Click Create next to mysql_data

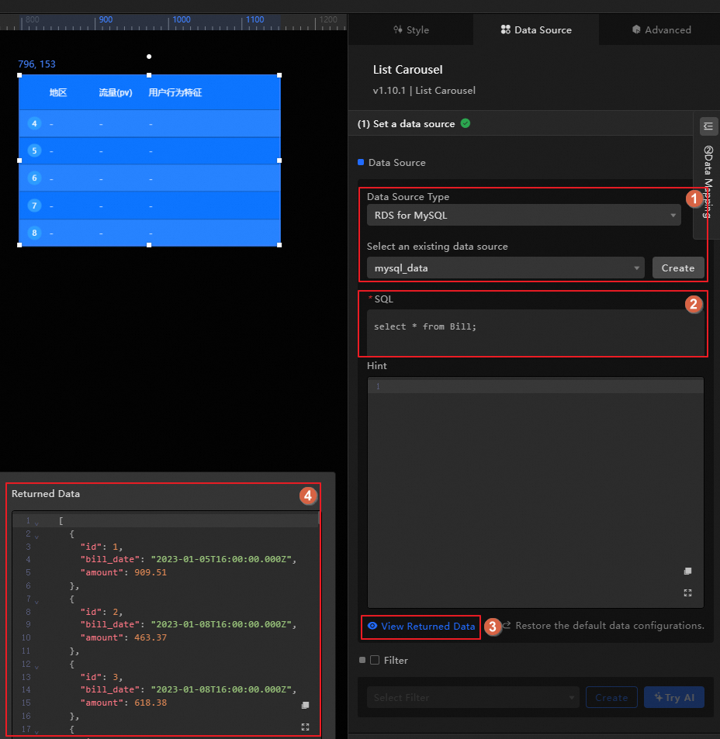point(678,268)
